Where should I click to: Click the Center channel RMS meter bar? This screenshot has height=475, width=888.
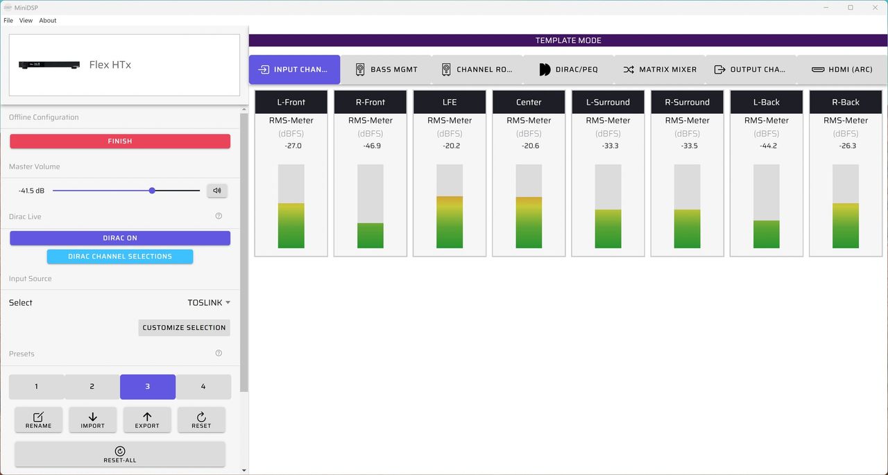point(529,207)
